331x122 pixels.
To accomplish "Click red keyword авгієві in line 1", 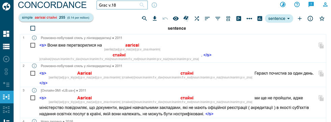I will (x=132, y=45).
